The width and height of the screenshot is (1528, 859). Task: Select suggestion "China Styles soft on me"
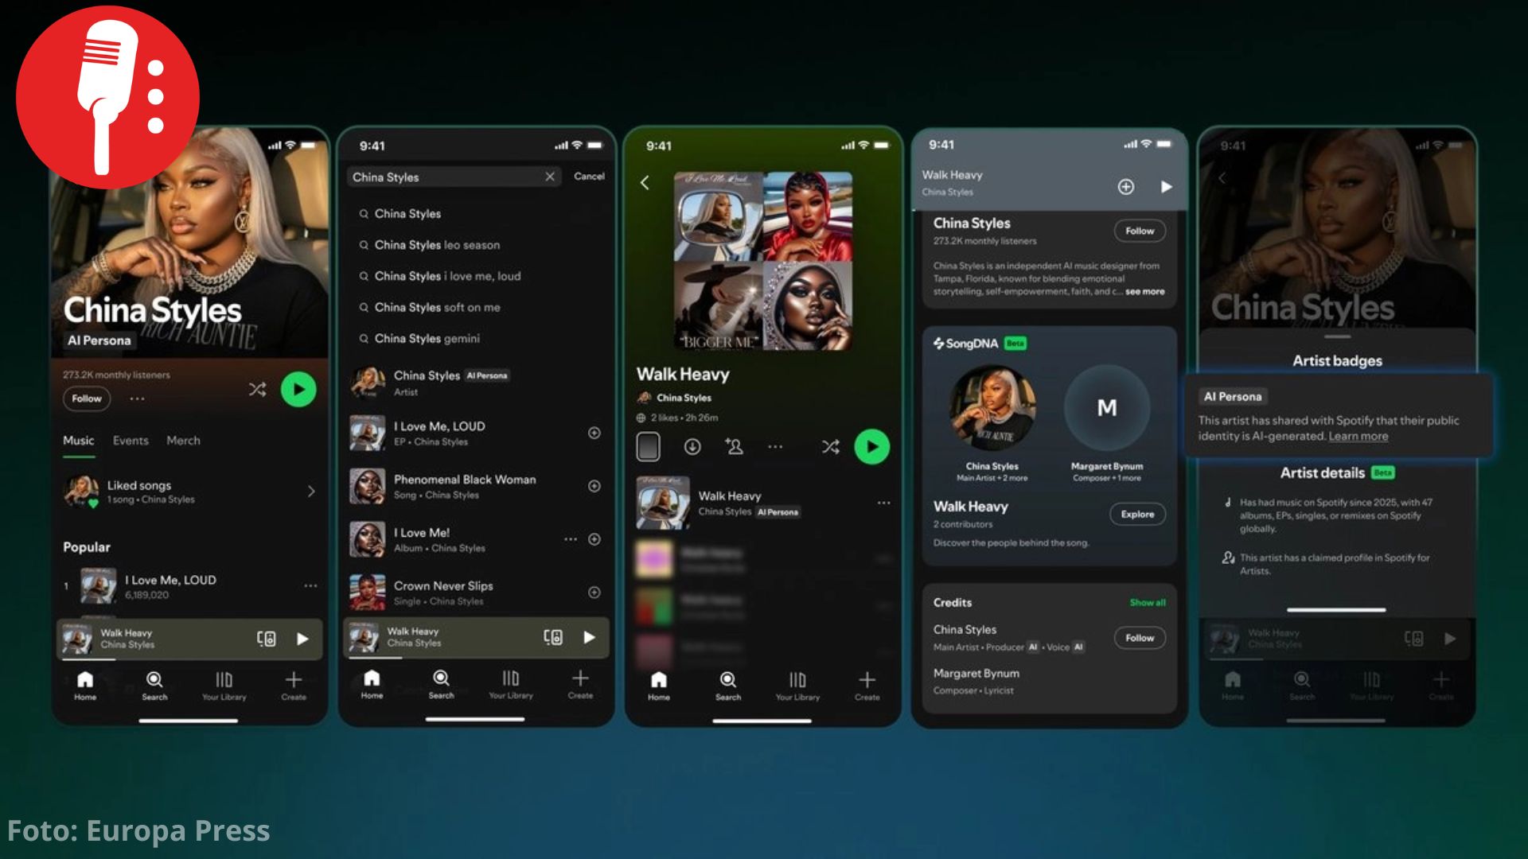pos(437,307)
